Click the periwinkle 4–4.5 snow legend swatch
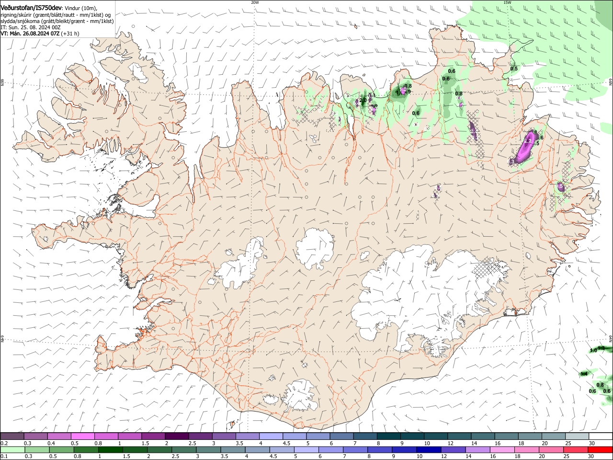The image size is (613, 460). pyautogui.click(x=271, y=437)
